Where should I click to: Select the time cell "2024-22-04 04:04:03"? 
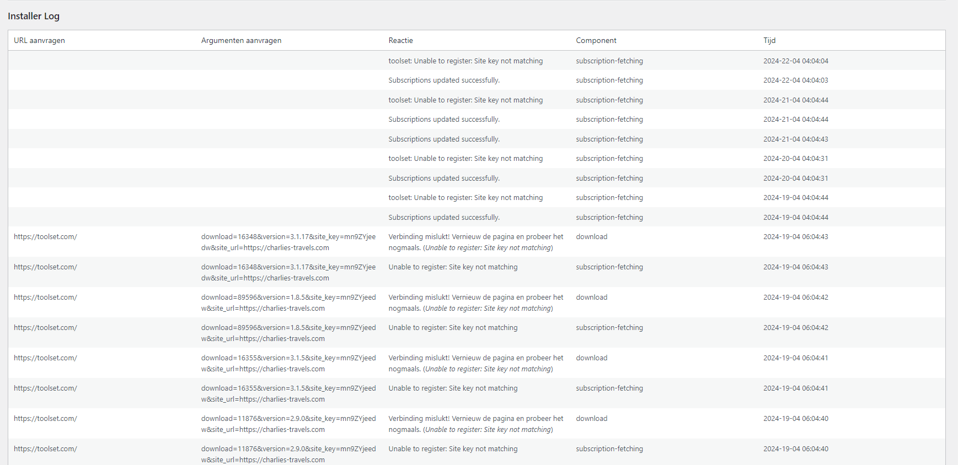tap(795, 80)
